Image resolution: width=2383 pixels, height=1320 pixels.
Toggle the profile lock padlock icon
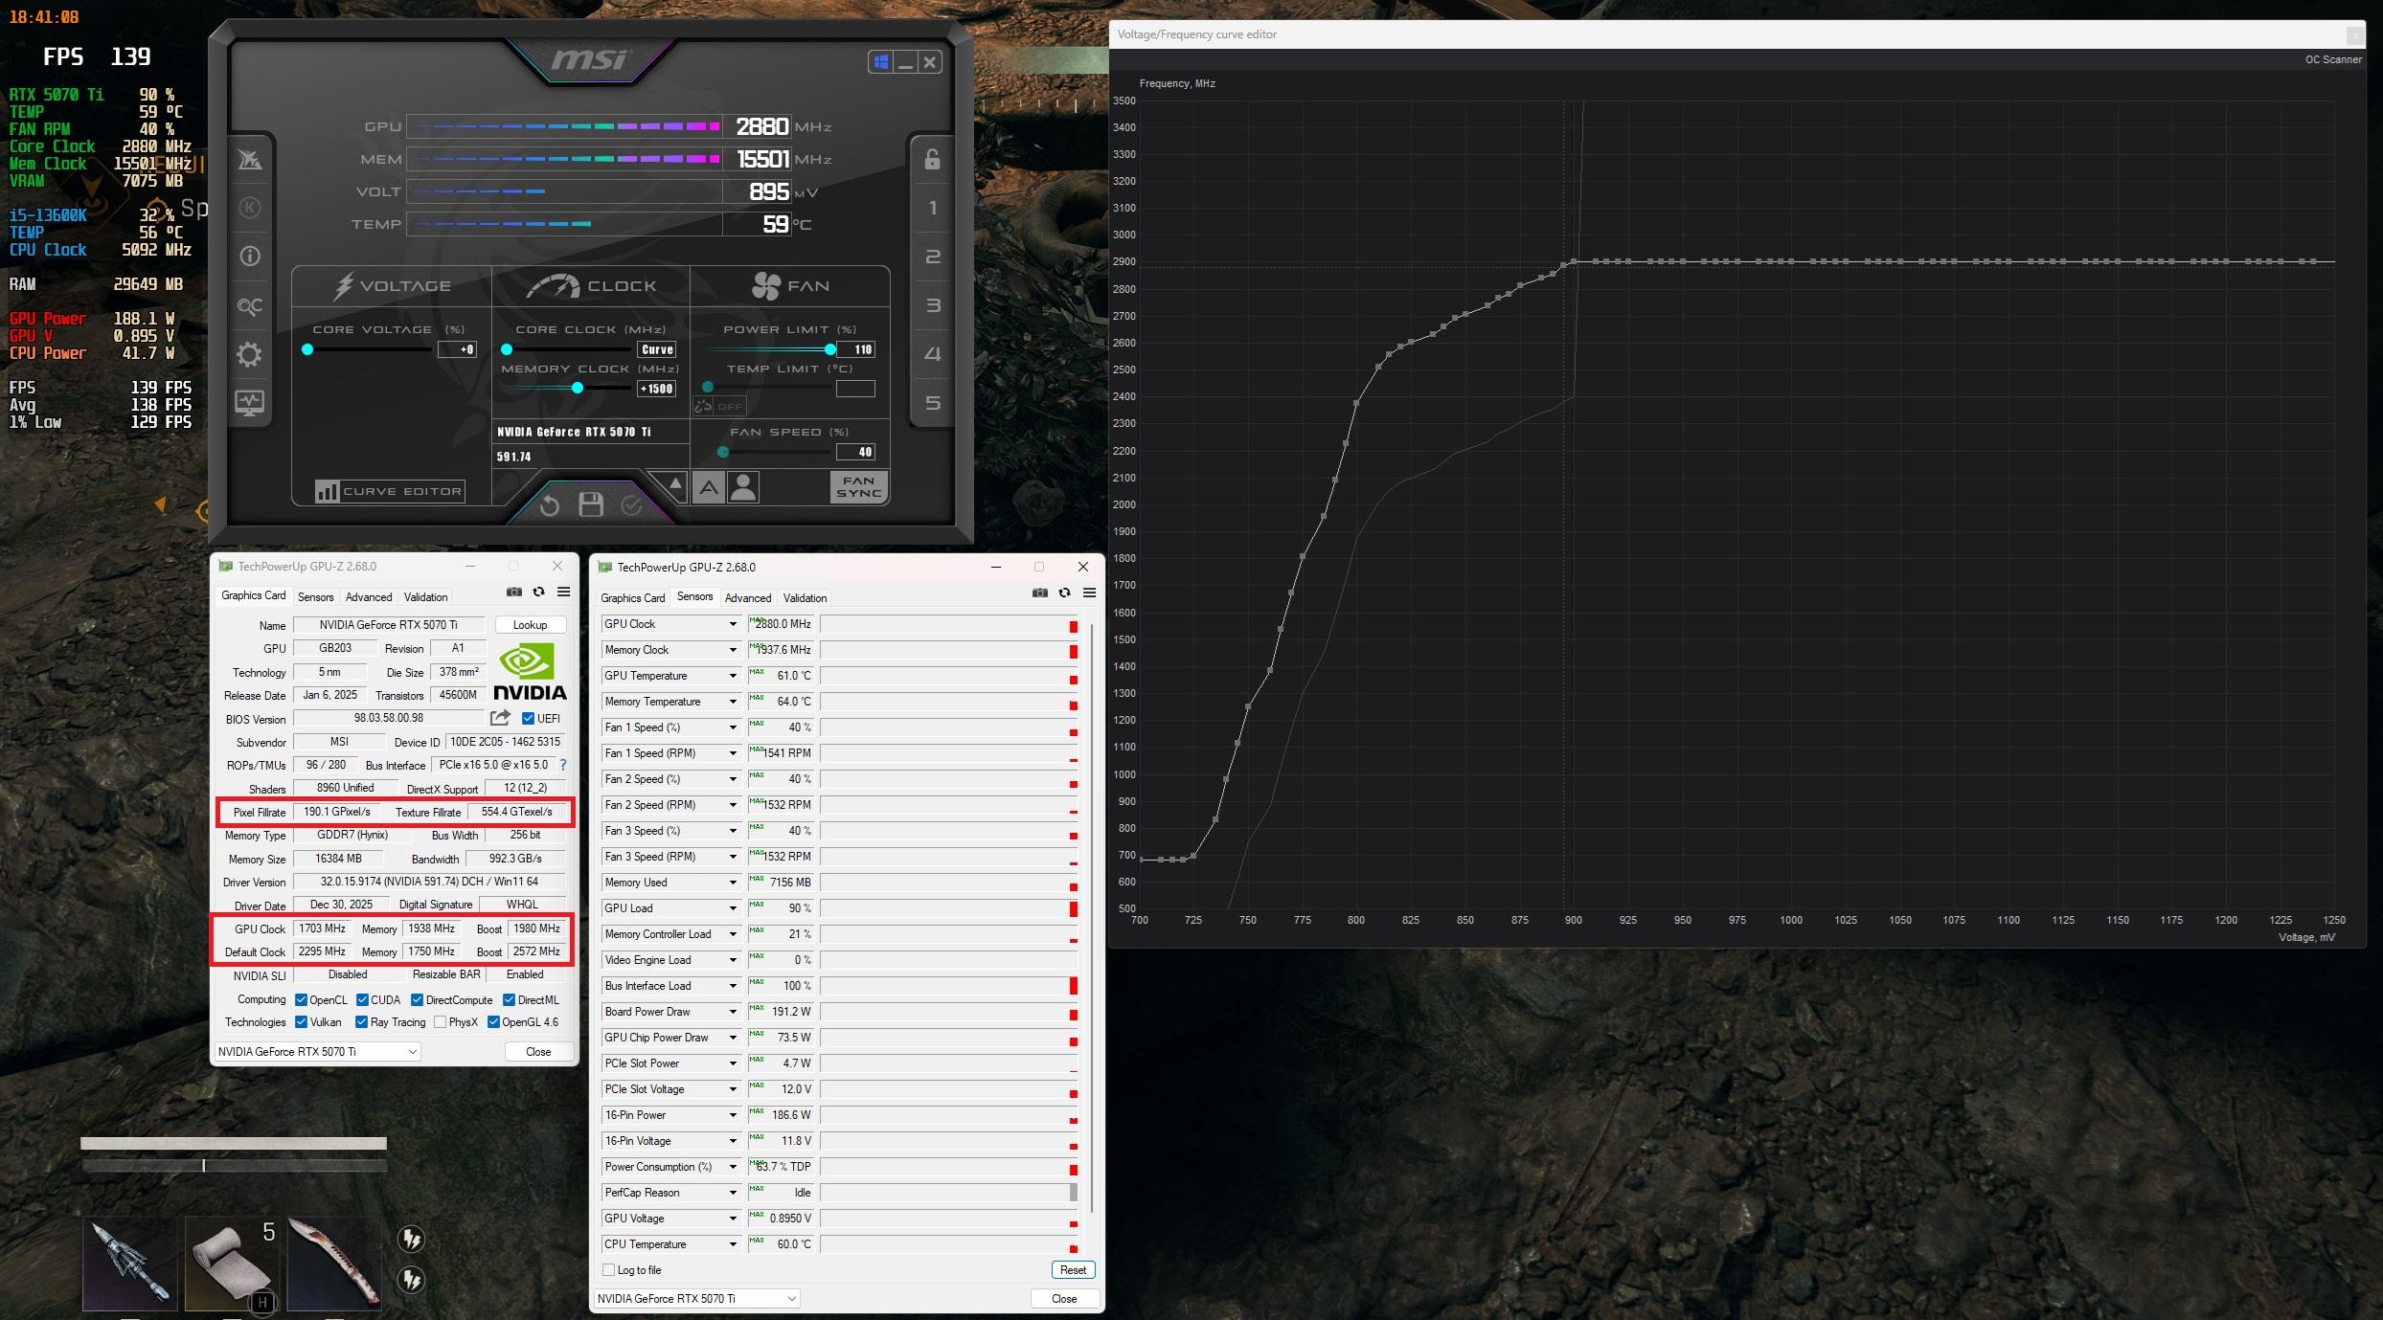932,159
